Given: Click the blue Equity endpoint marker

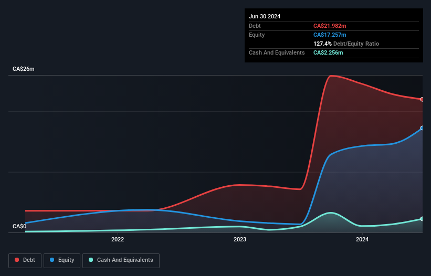Looking at the screenshot, I should point(422,128).
